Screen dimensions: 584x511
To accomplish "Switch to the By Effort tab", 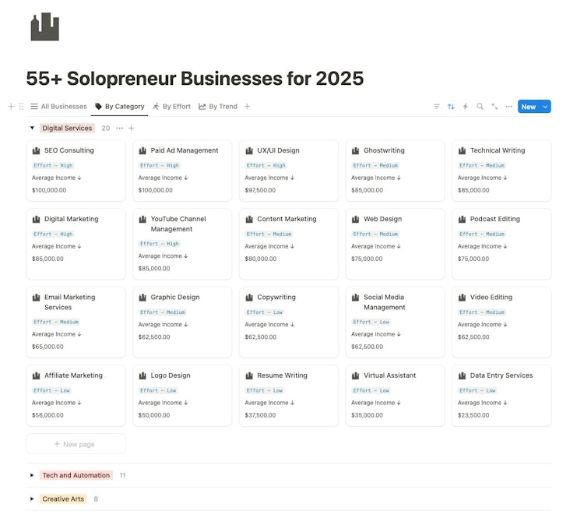I will (172, 107).
